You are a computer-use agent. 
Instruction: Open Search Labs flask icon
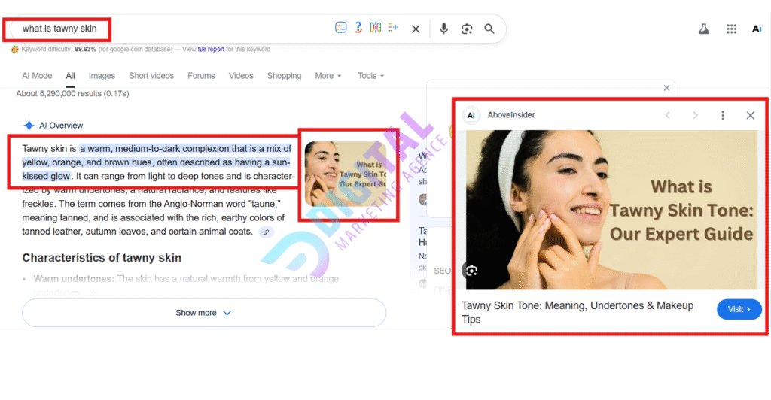point(704,29)
